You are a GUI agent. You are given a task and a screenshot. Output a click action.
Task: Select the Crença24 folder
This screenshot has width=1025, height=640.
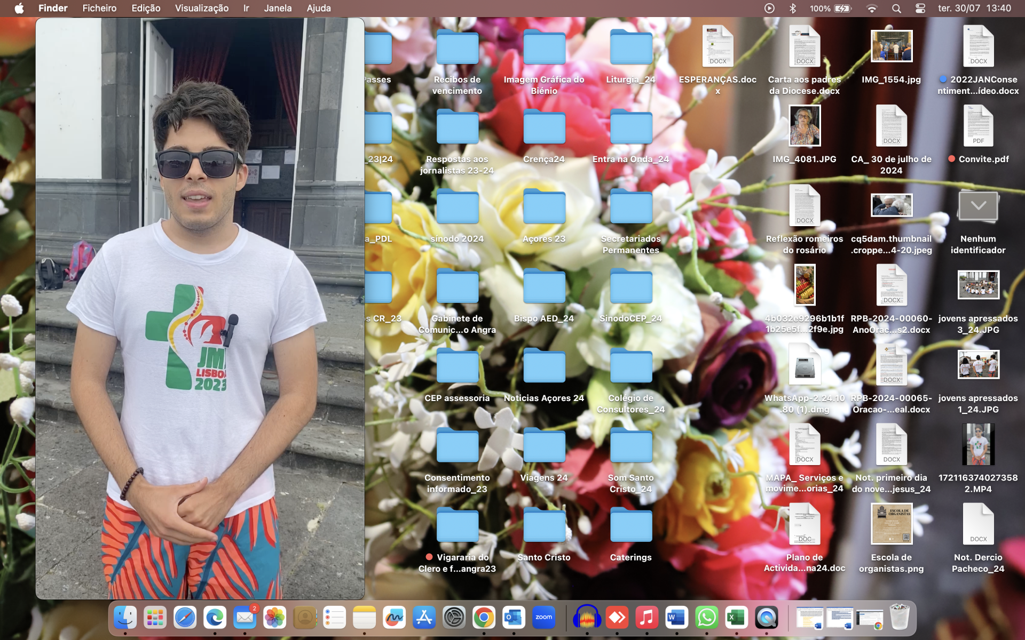[x=544, y=126]
